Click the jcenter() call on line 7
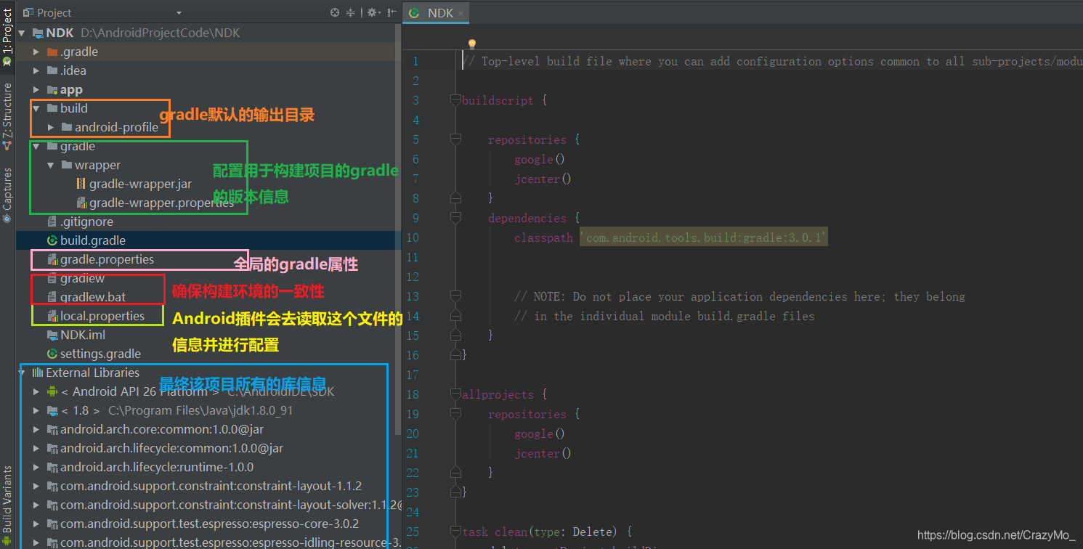Image resolution: width=1083 pixels, height=549 pixels. coord(543,179)
